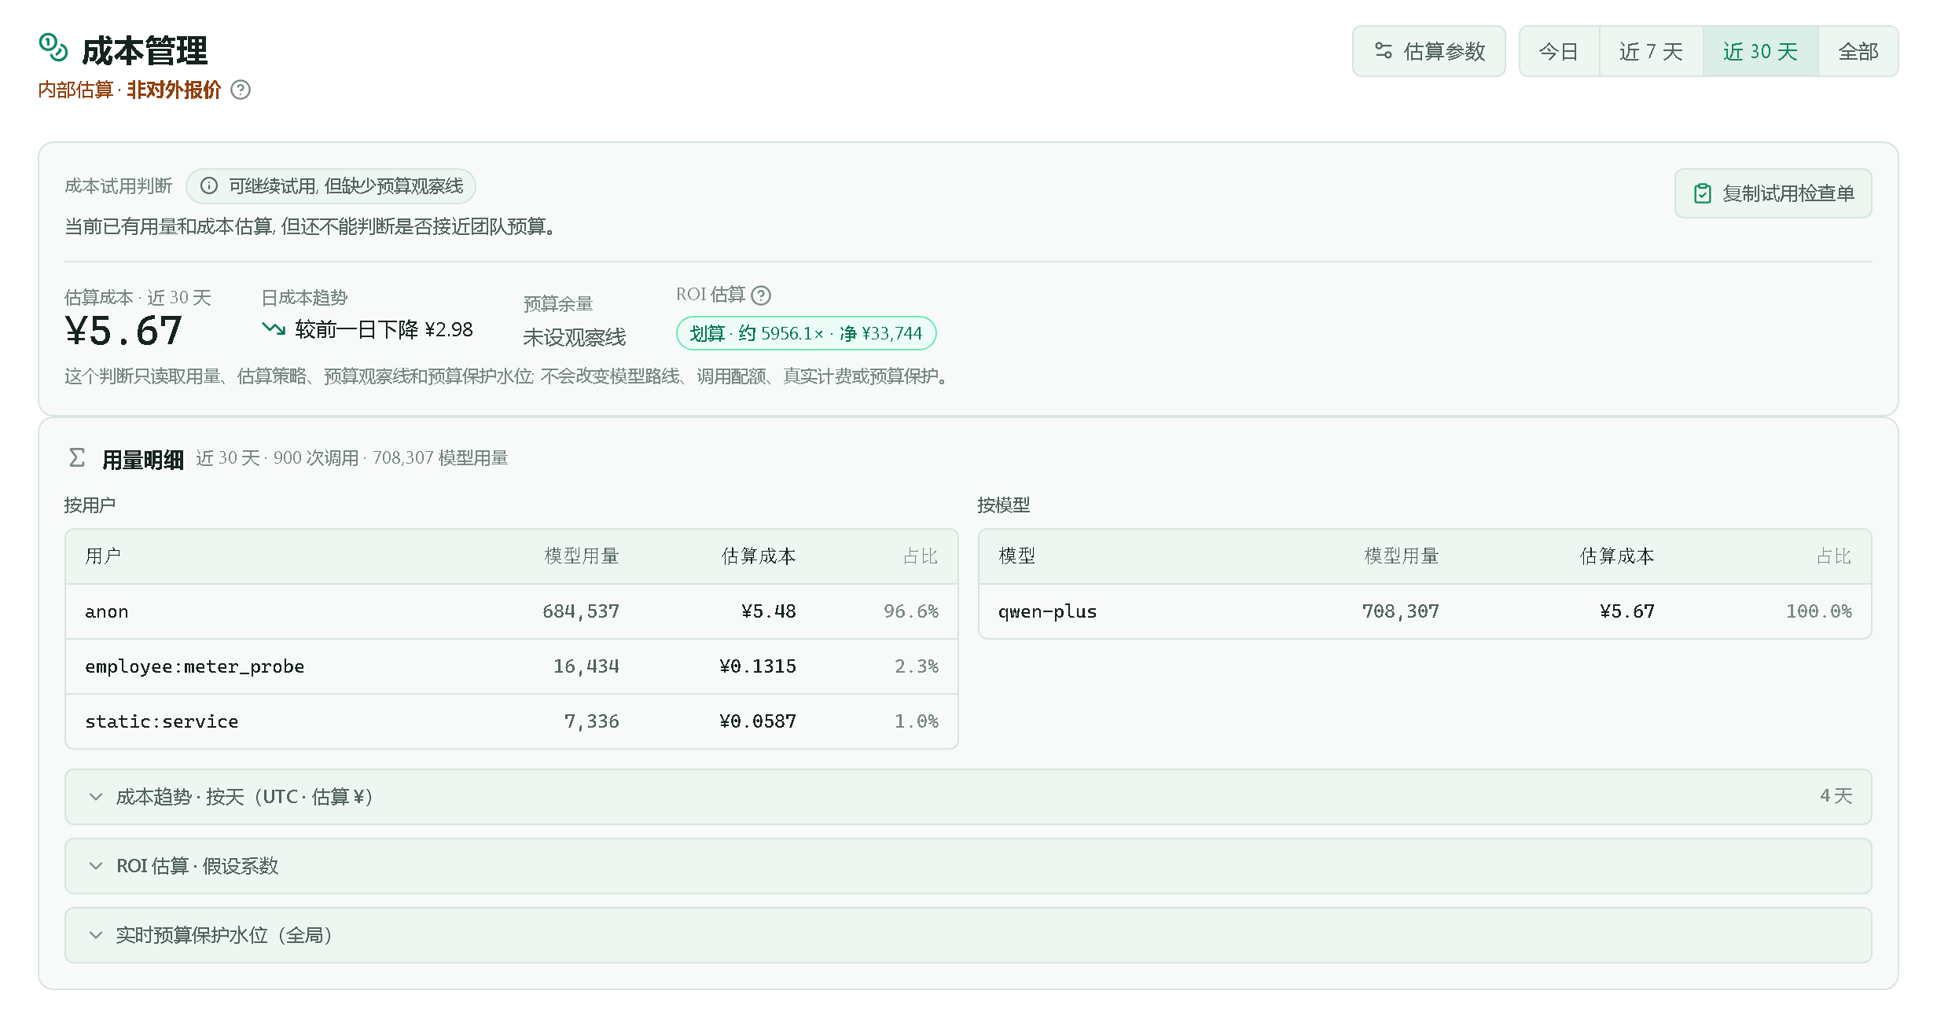1937x1009 pixels.
Task: Click the 708,307 model usage cell
Action: point(1400,611)
